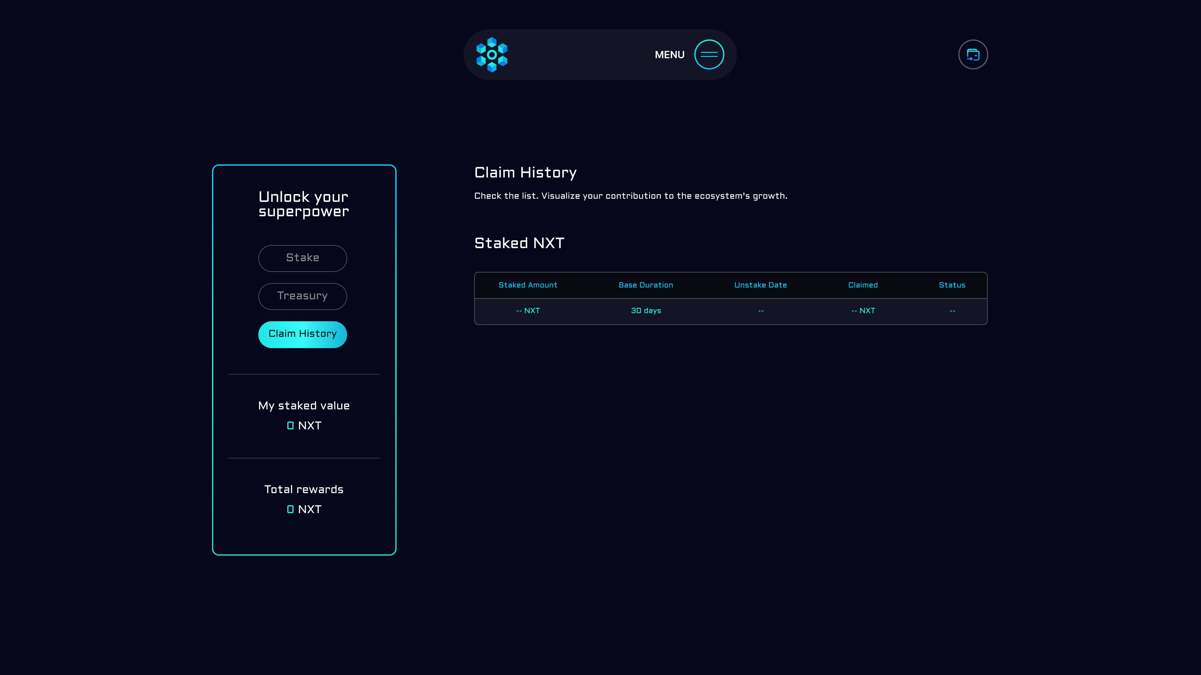Open the hamburger menu circle icon
Viewport: 1201px width, 675px height.
click(x=709, y=54)
